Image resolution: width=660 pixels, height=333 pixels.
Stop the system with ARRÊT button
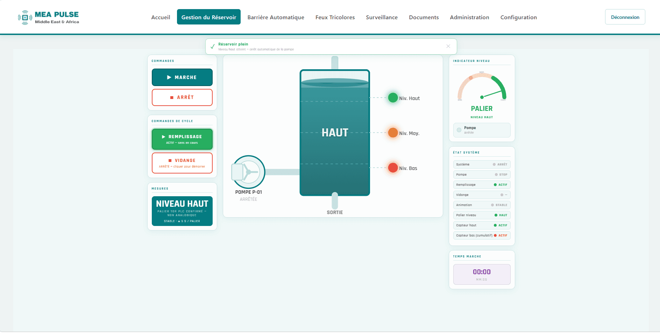(x=182, y=97)
